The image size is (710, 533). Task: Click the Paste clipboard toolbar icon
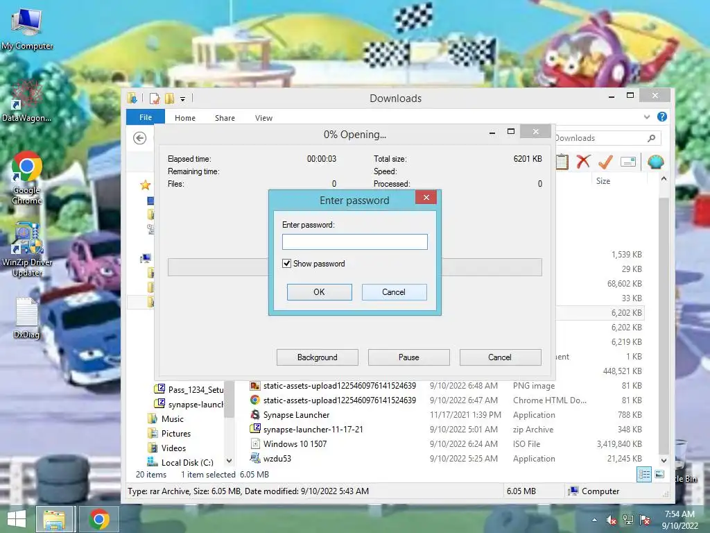pyautogui.click(x=562, y=162)
